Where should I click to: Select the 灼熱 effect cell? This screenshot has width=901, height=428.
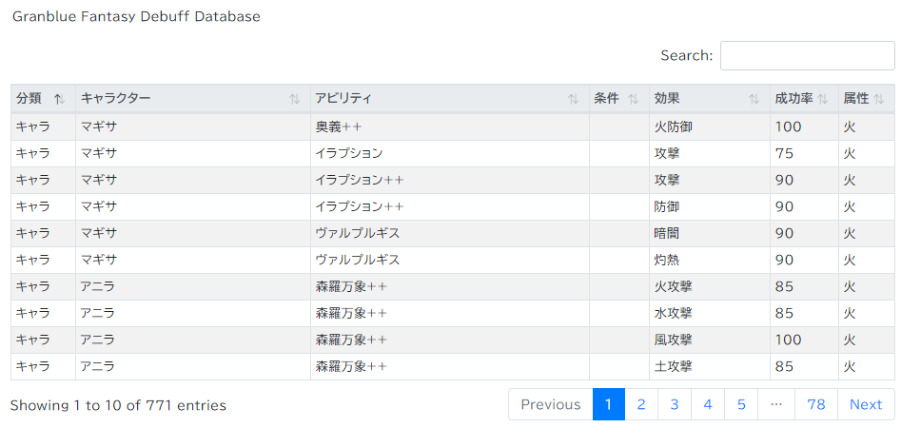pos(710,260)
